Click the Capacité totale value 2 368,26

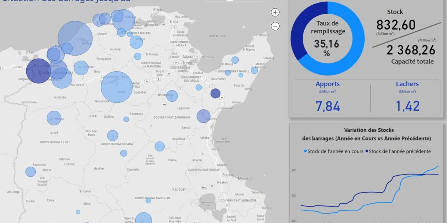(411, 50)
